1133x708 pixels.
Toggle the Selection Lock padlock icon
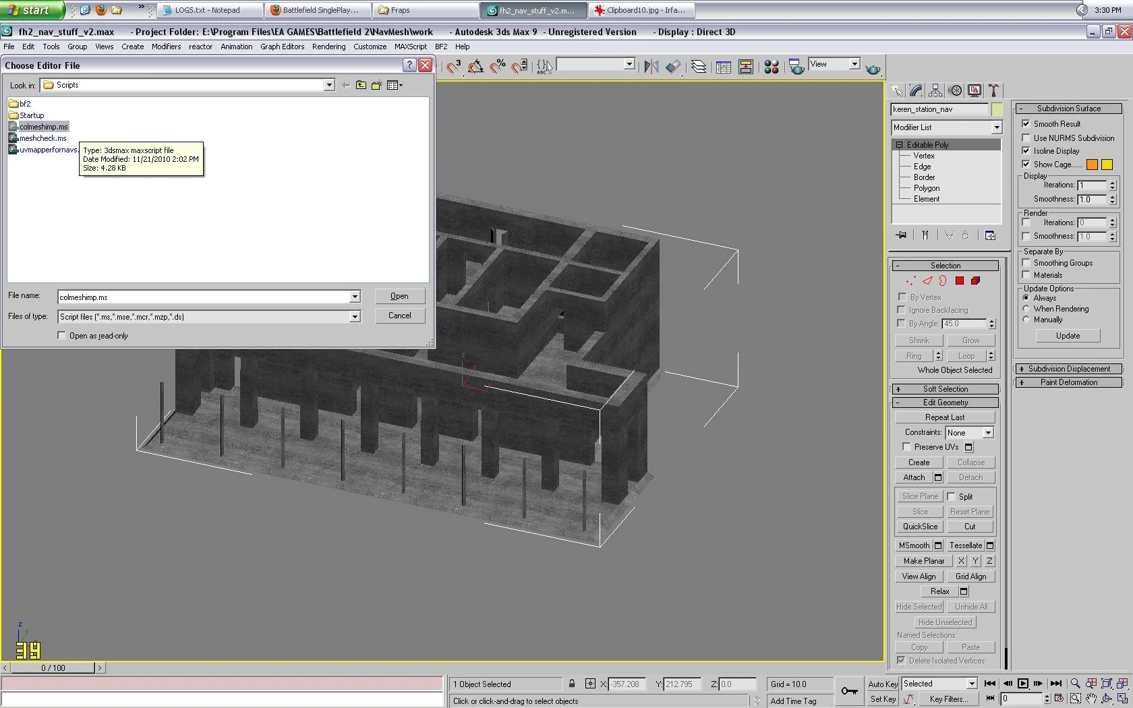point(572,684)
